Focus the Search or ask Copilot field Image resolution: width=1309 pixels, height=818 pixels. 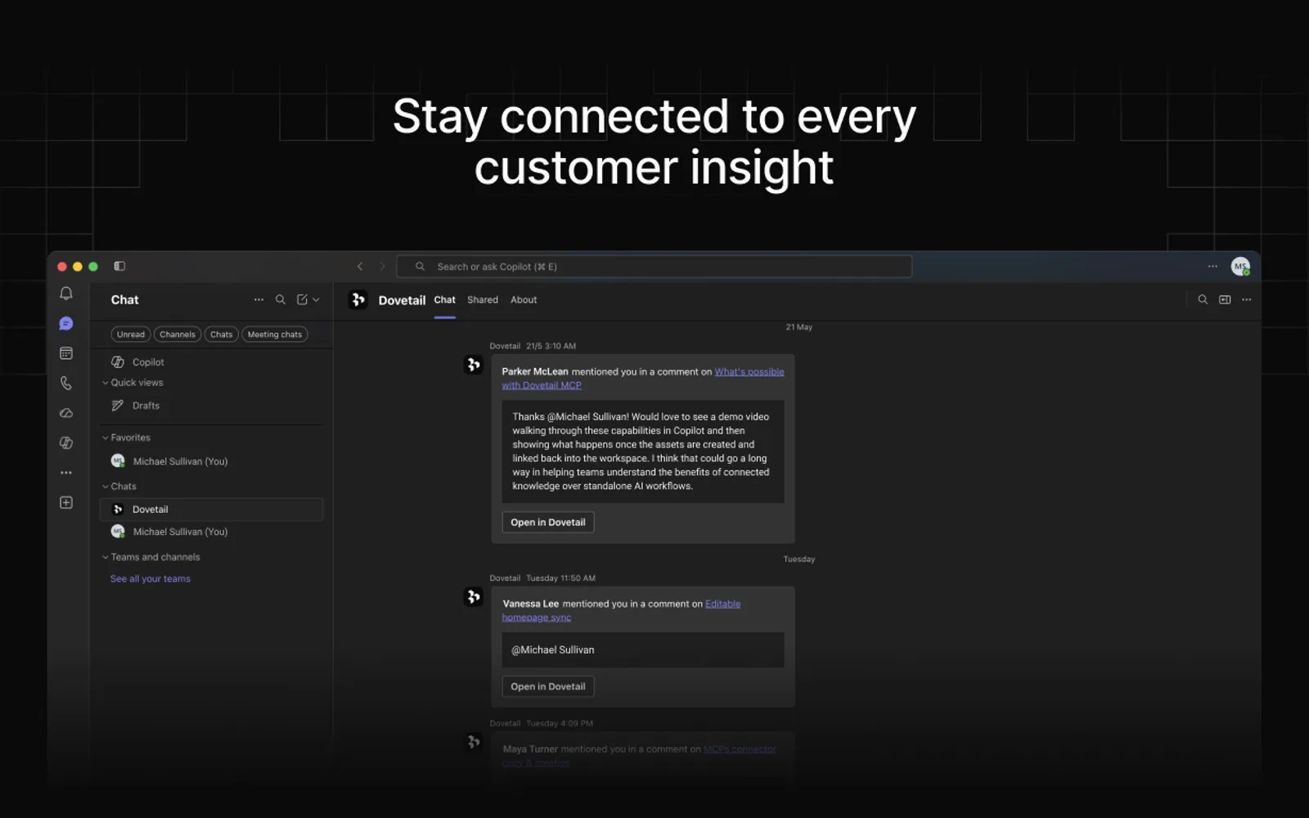(x=654, y=267)
